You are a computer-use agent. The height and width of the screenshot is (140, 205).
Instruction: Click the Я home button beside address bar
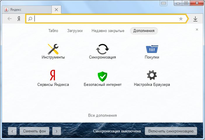(19, 19)
